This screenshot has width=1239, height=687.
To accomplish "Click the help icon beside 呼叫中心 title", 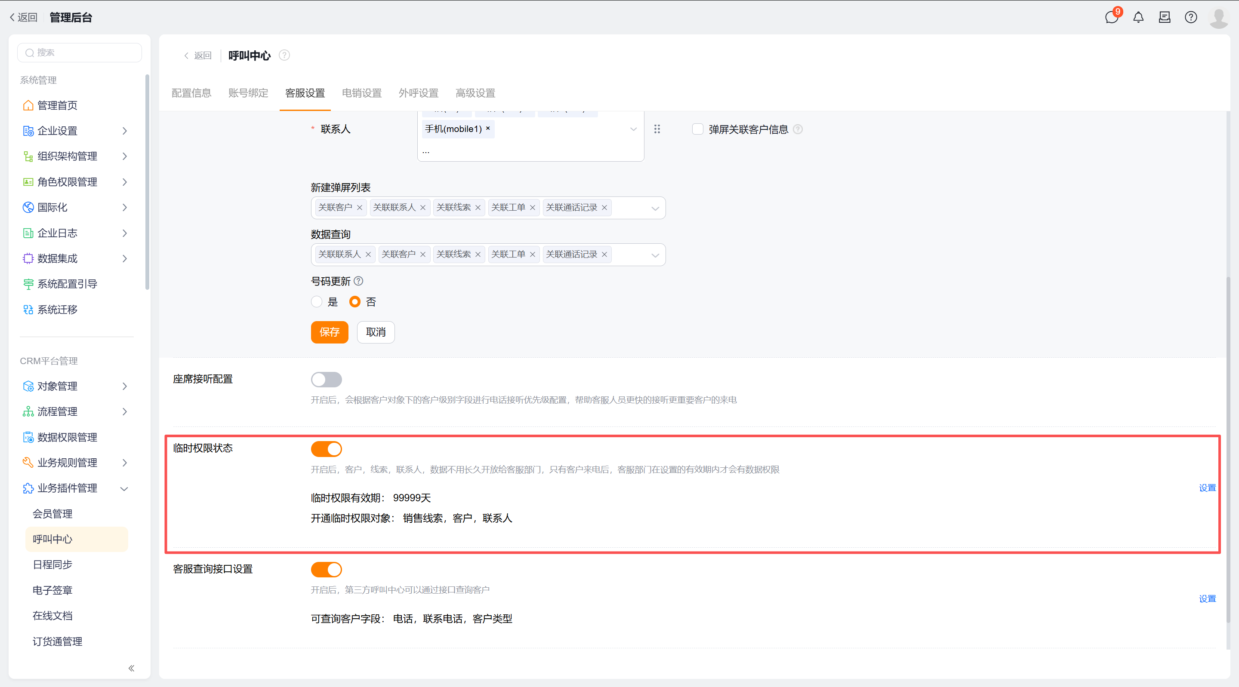I will point(284,55).
